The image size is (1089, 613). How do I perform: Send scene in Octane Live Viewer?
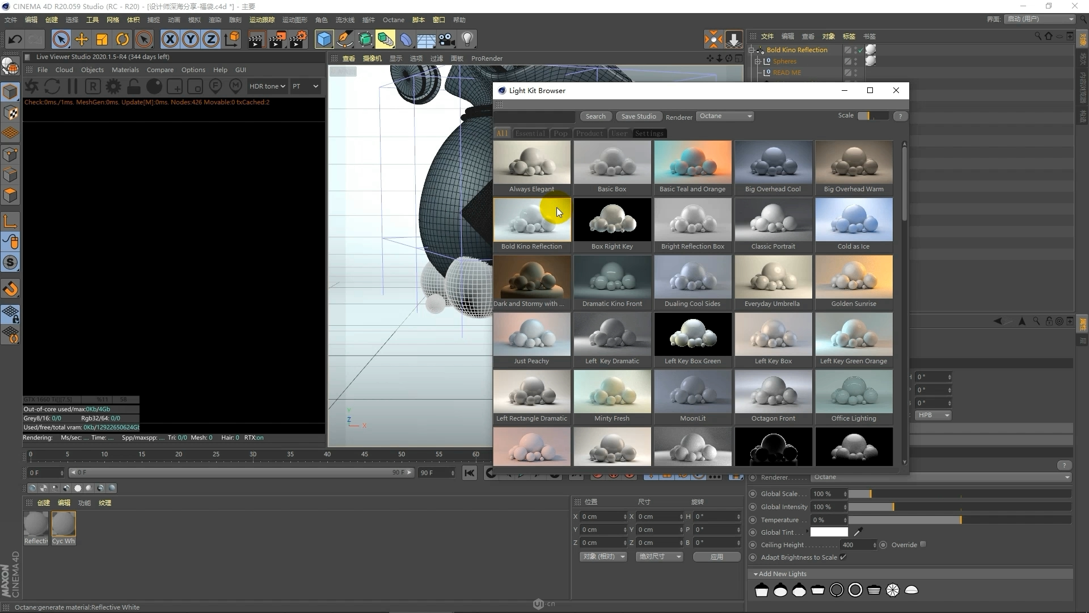tap(32, 86)
